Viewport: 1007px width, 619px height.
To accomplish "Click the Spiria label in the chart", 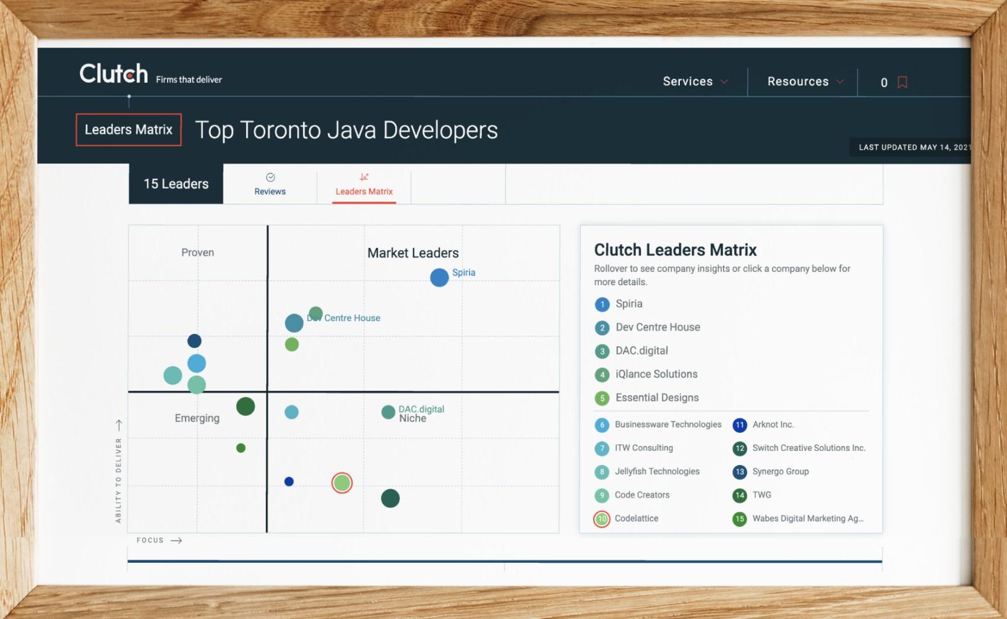I will tap(464, 273).
